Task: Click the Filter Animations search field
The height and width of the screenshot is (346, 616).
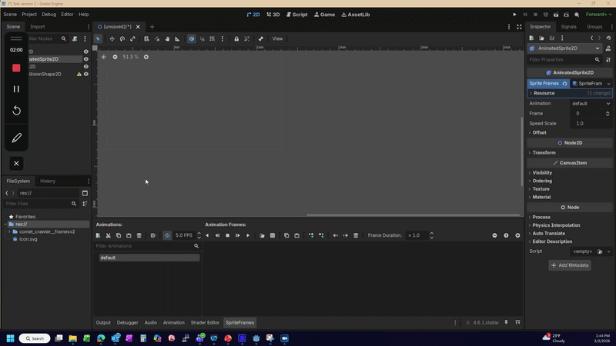Action: click(144, 246)
